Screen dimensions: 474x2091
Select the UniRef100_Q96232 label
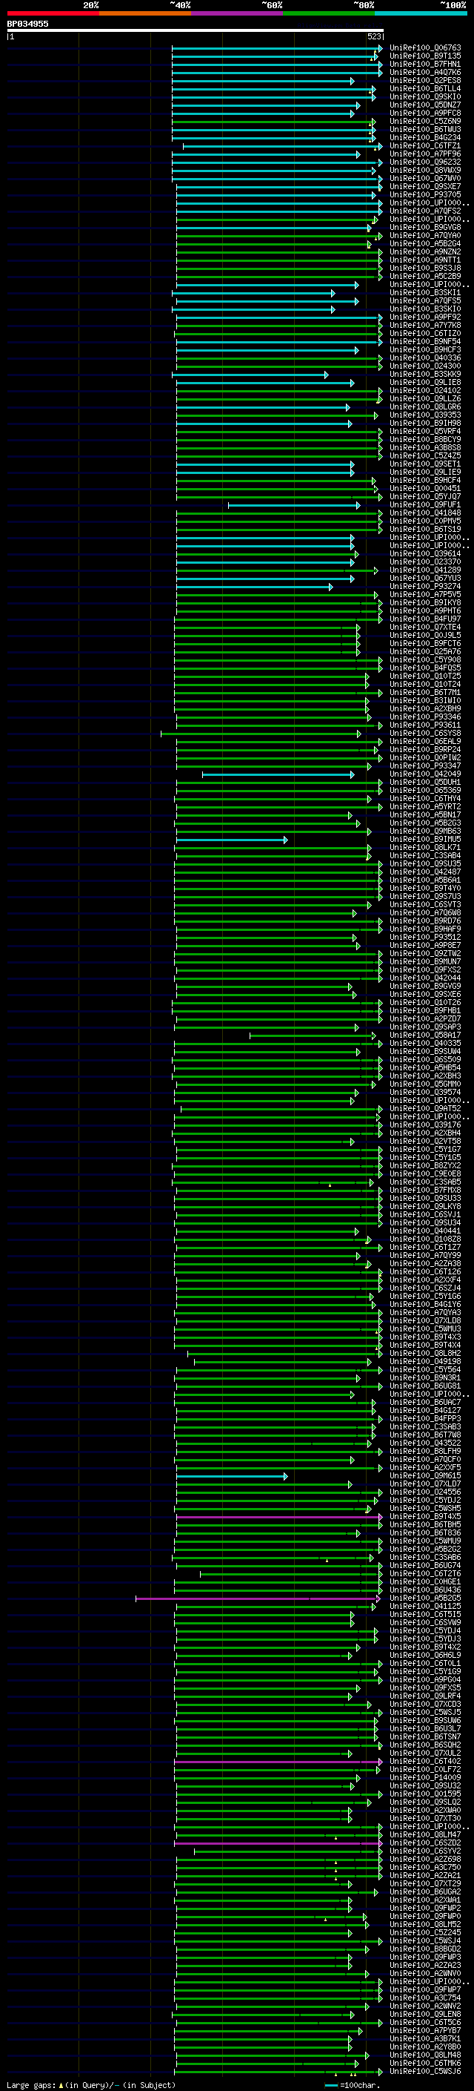(x=425, y=162)
